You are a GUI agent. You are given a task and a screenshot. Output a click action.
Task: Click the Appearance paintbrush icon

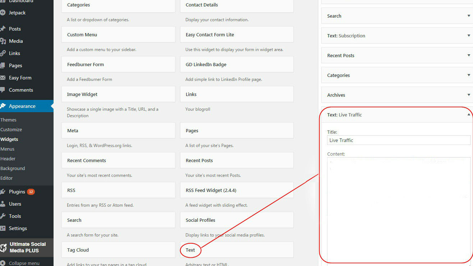click(x=3, y=106)
